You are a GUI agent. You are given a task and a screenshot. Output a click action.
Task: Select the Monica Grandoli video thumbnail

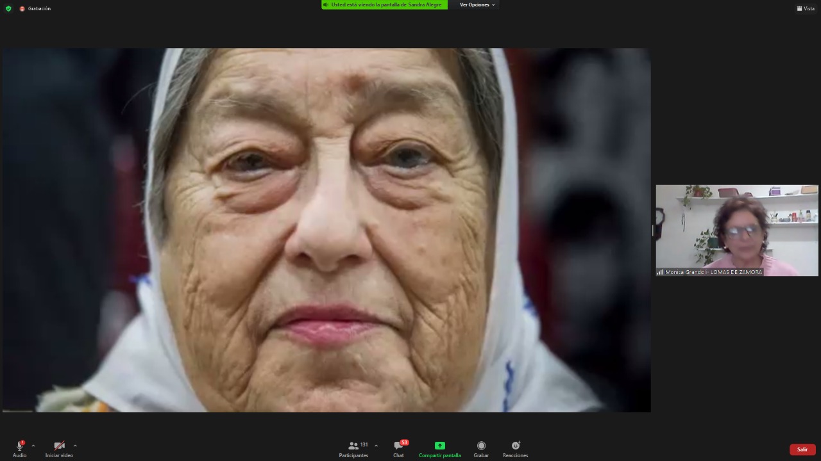pos(736,227)
